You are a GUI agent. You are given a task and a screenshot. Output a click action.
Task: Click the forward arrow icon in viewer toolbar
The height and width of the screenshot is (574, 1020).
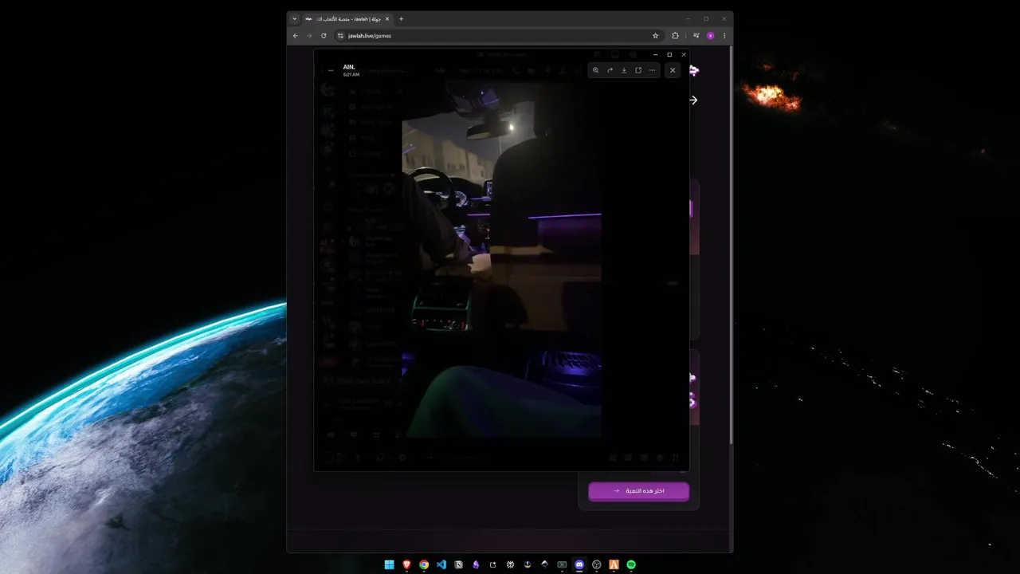(610, 70)
